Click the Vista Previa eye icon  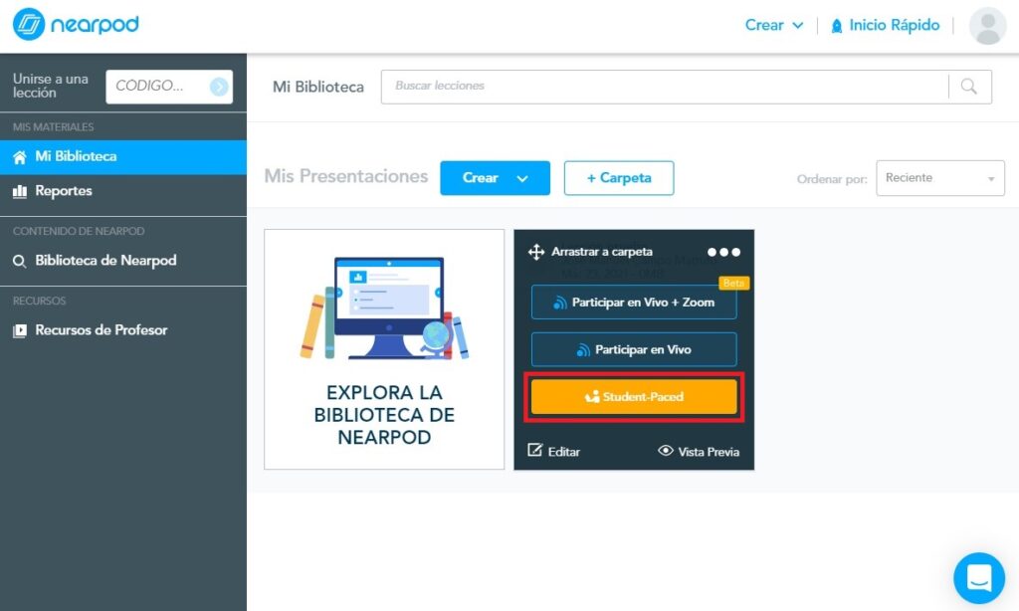pyautogui.click(x=666, y=451)
